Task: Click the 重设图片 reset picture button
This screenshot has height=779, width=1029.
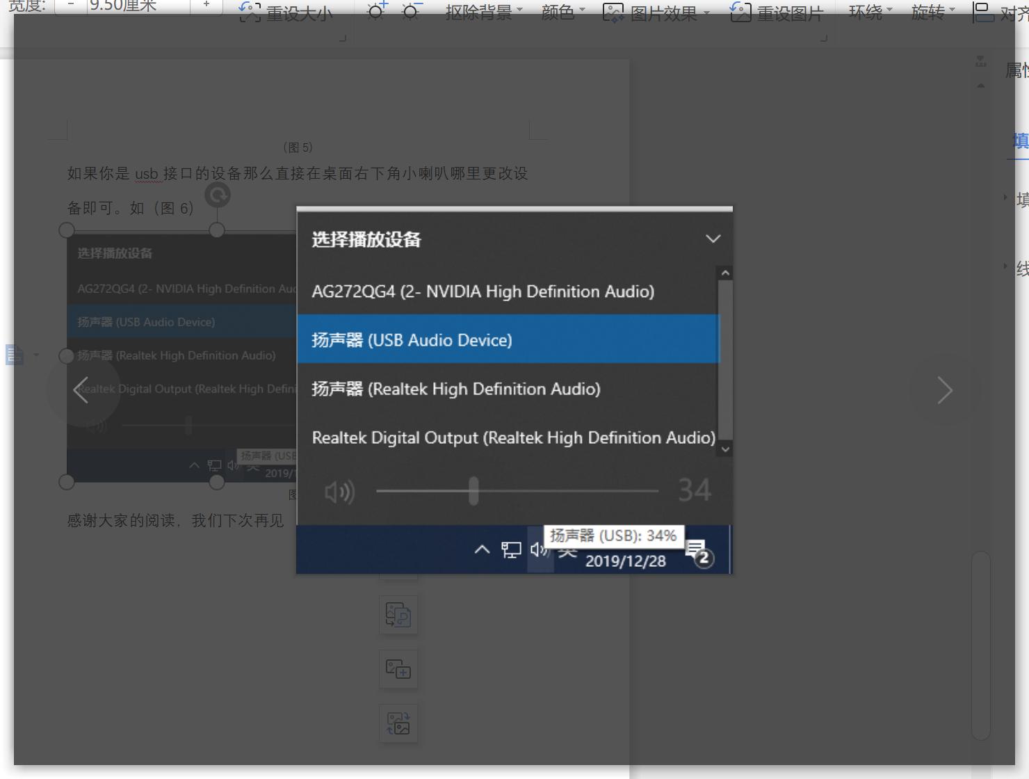Action: [x=777, y=13]
